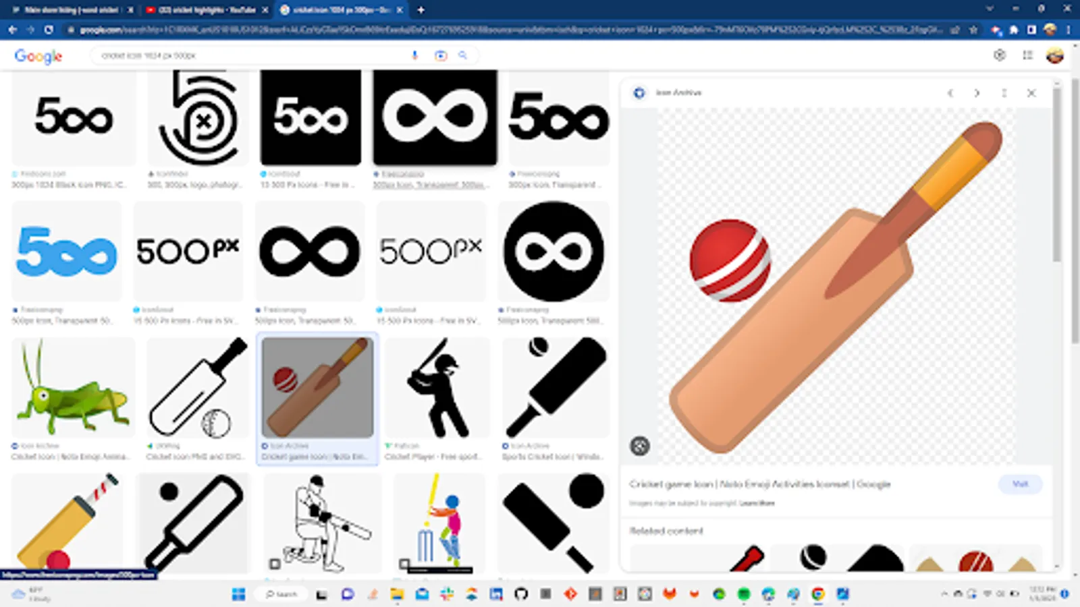This screenshot has height=607, width=1080.
Task: Start voice search with the microphone icon
Action: click(414, 55)
